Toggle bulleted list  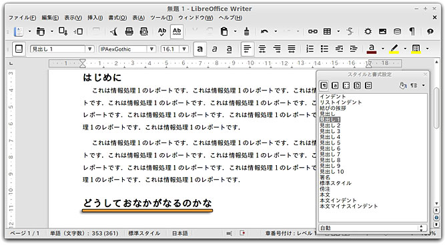(x=324, y=49)
